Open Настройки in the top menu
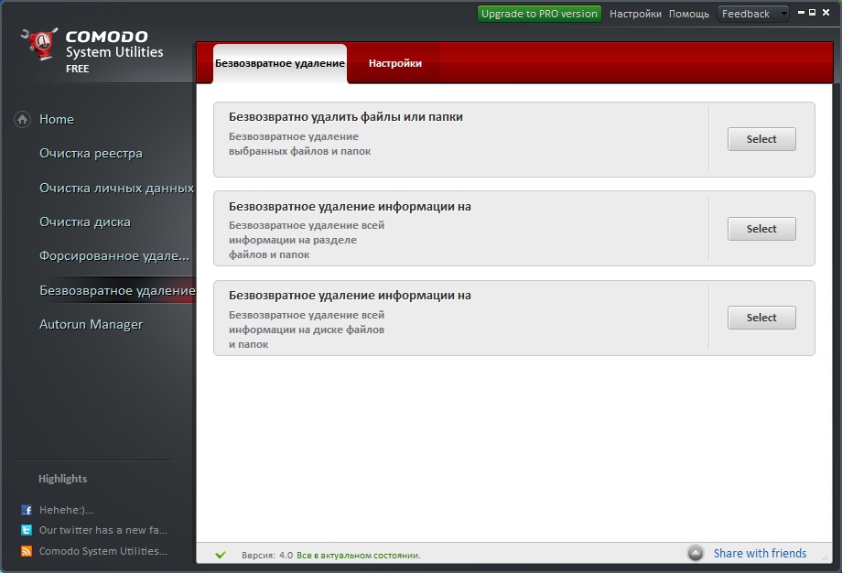 click(635, 14)
